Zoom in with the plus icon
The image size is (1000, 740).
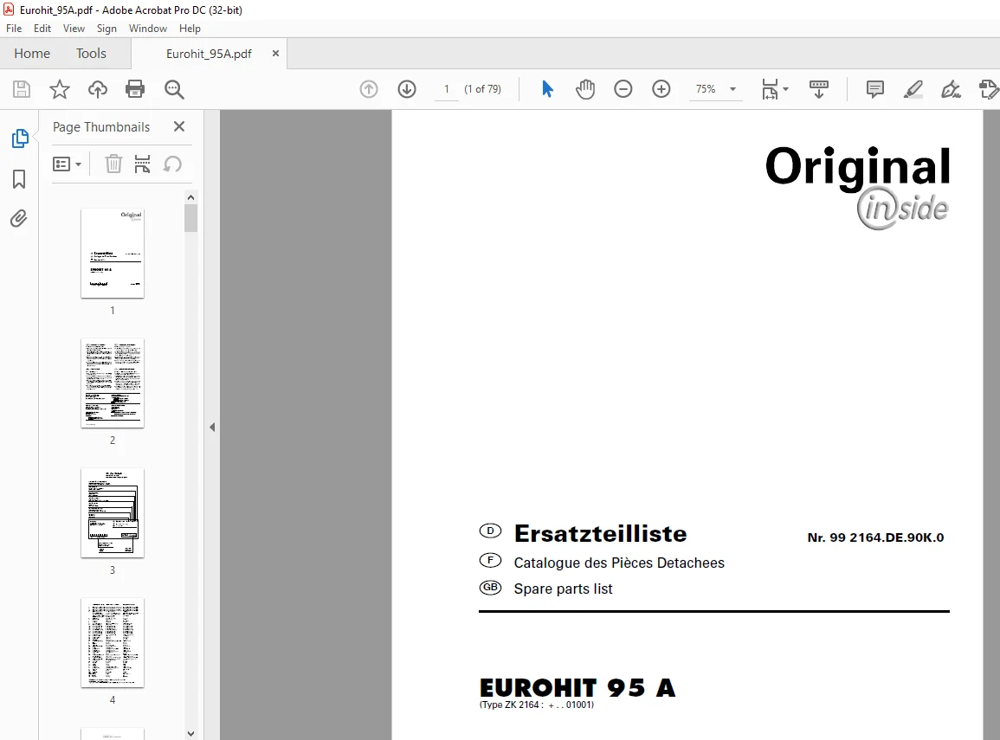661,89
